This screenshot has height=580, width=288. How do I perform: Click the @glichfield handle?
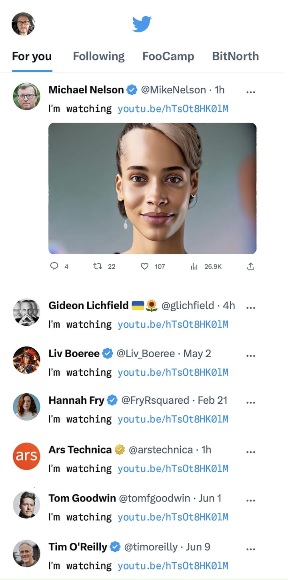point(188,306)
